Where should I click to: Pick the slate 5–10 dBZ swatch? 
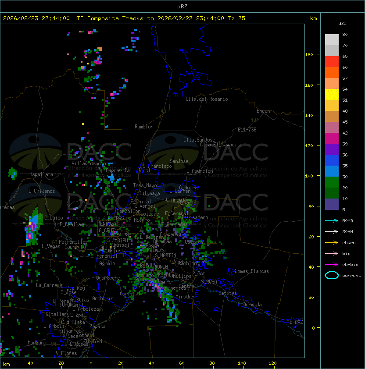tap(332, 204)
